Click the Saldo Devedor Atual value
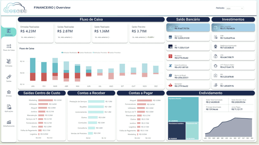 point(238,102)
